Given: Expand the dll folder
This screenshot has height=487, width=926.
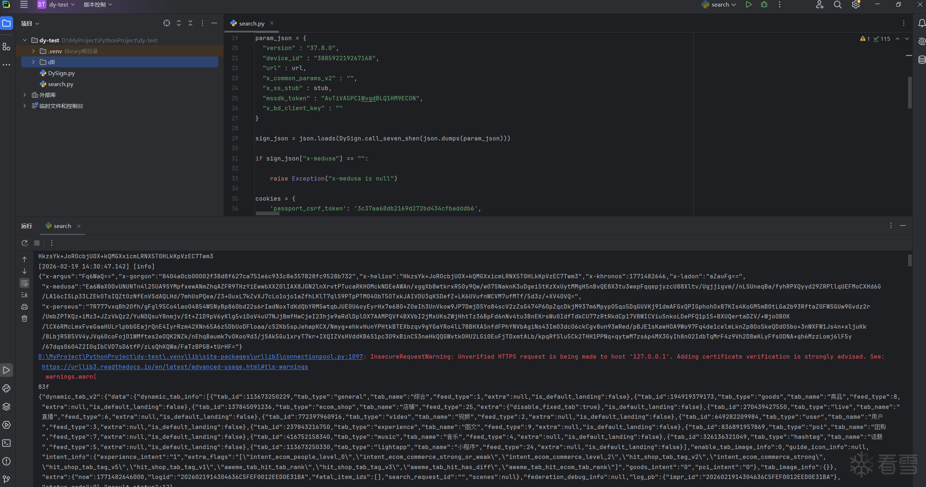Looking at the screenshot, I should pyautogui.click(x=34, y=62).
